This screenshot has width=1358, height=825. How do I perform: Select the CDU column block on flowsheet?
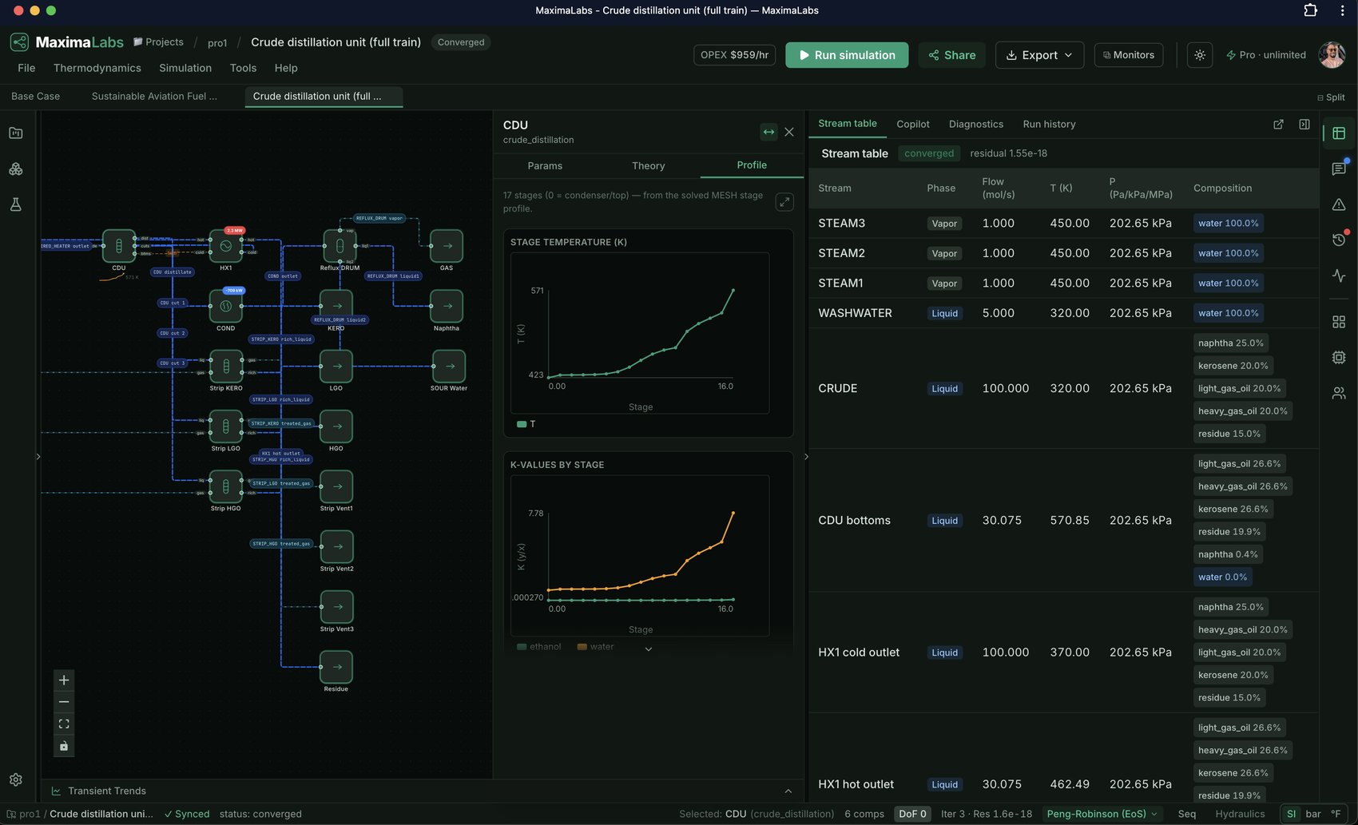click(x=119, y=245)
